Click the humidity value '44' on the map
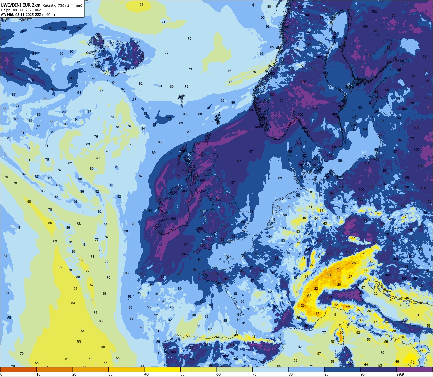 coord(366,364)
